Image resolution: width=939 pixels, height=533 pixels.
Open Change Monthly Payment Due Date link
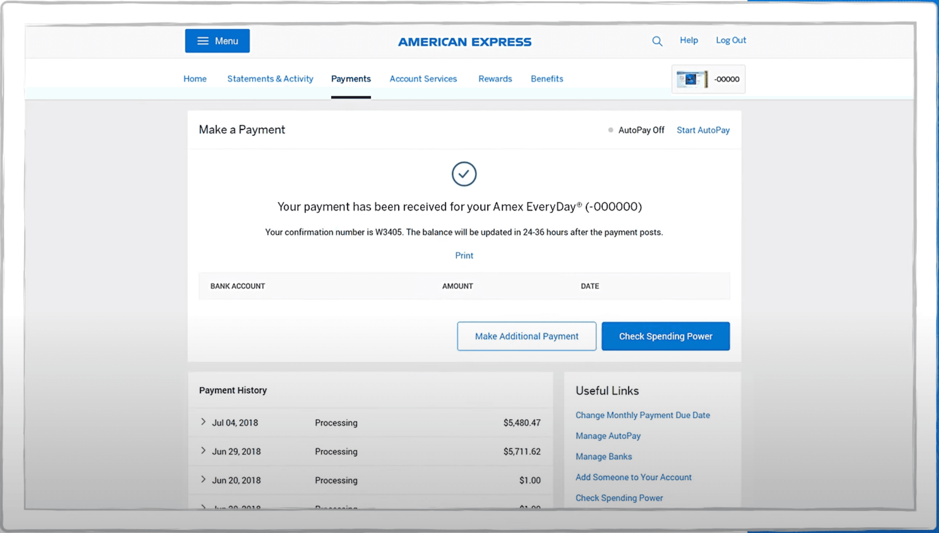tap(643, 415)
